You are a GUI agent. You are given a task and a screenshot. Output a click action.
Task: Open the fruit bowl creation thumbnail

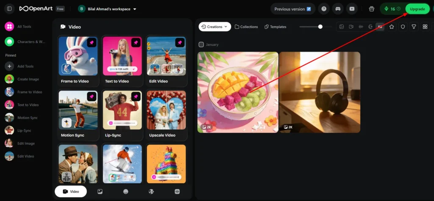238,92
